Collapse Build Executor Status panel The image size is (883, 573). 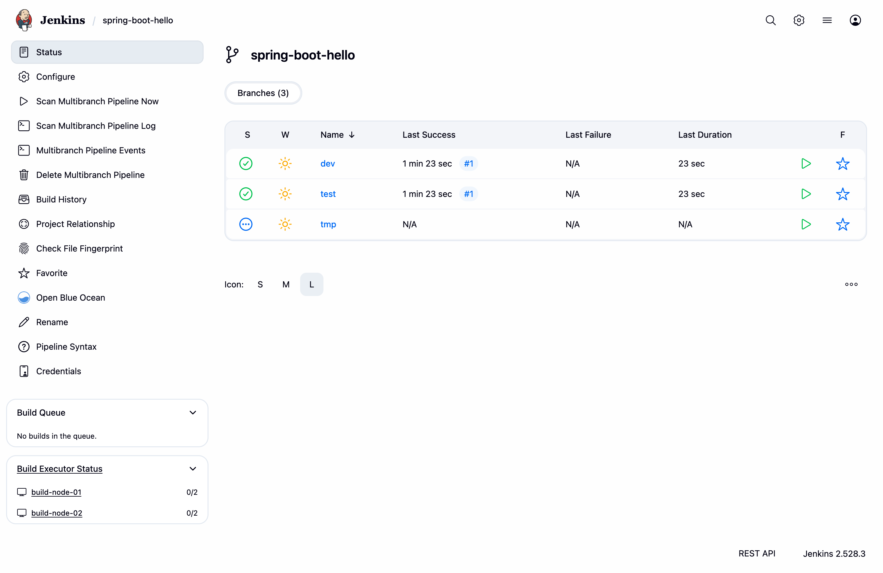tap(193, 469)
